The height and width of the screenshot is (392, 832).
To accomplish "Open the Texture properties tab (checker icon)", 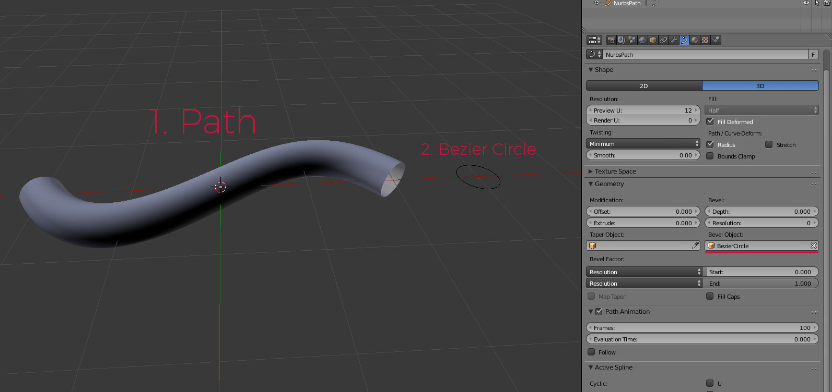I will pyautogui.click(x=705, y=40).
